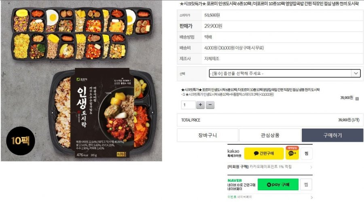Click the 구매하기 purchase button

tap(332, 135)
